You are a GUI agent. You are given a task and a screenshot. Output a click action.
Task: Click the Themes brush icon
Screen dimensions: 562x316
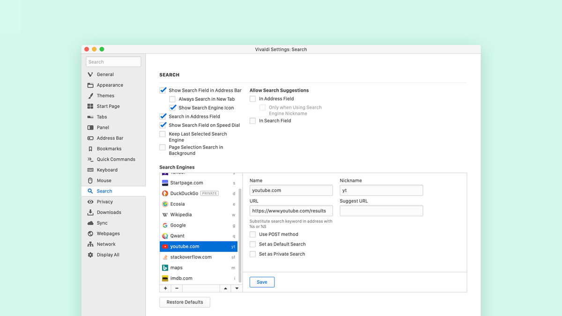(90, 96)
